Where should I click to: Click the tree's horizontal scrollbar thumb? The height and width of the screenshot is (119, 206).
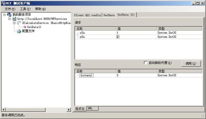[25, 110]
